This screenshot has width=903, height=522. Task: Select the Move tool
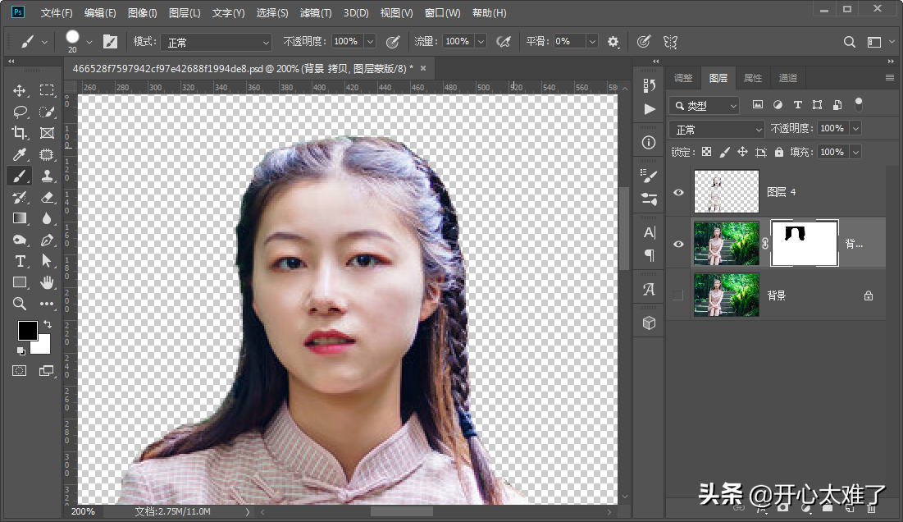click(21, 90)
